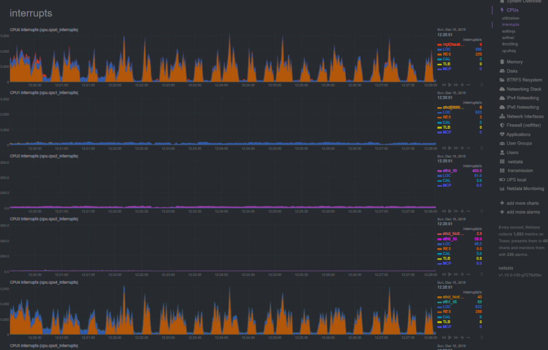The width and height of the screenshot is (548, 350).
Task: Open the cpufreq submenu item
Action: (509, 50)
